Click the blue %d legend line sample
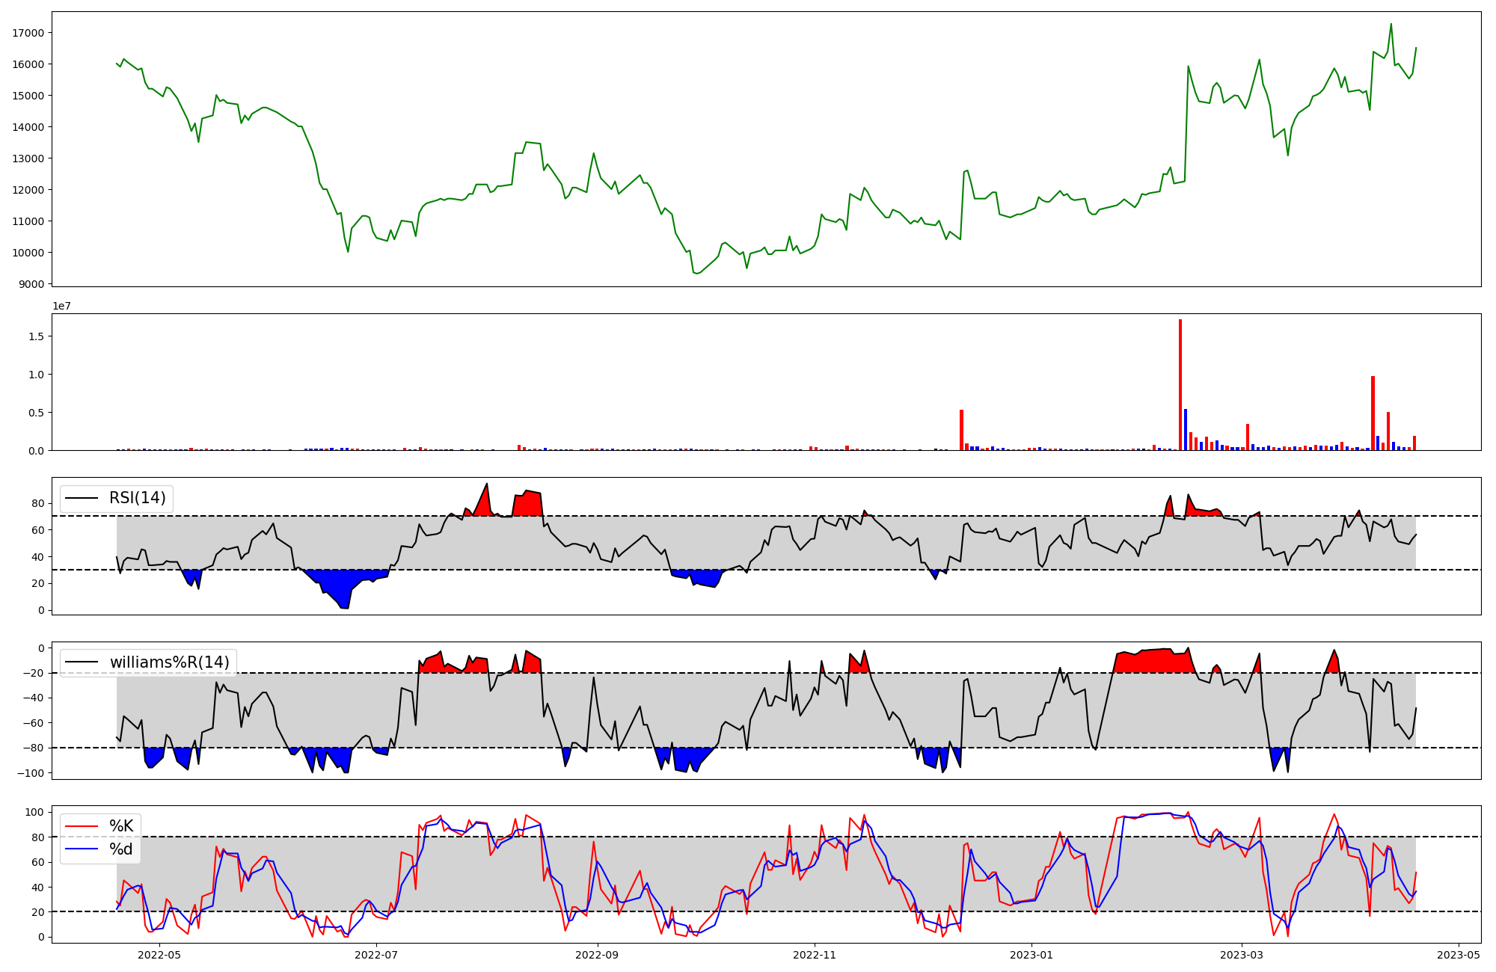The height and width of the screenshot is (972, 1496). (82, 849)
